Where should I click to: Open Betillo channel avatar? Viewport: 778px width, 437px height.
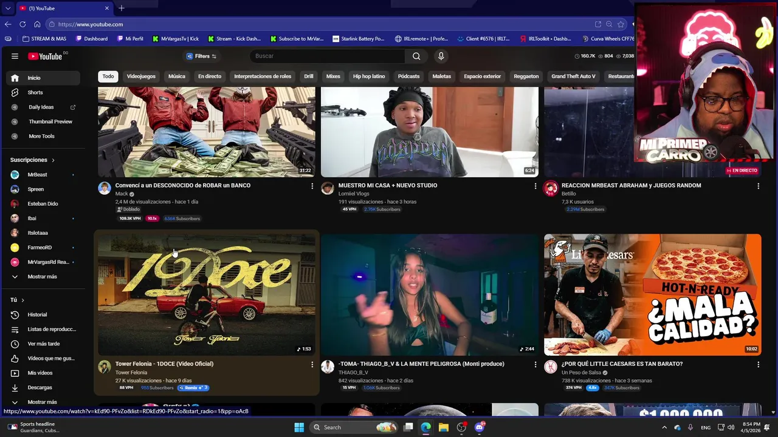coord(551,188)
